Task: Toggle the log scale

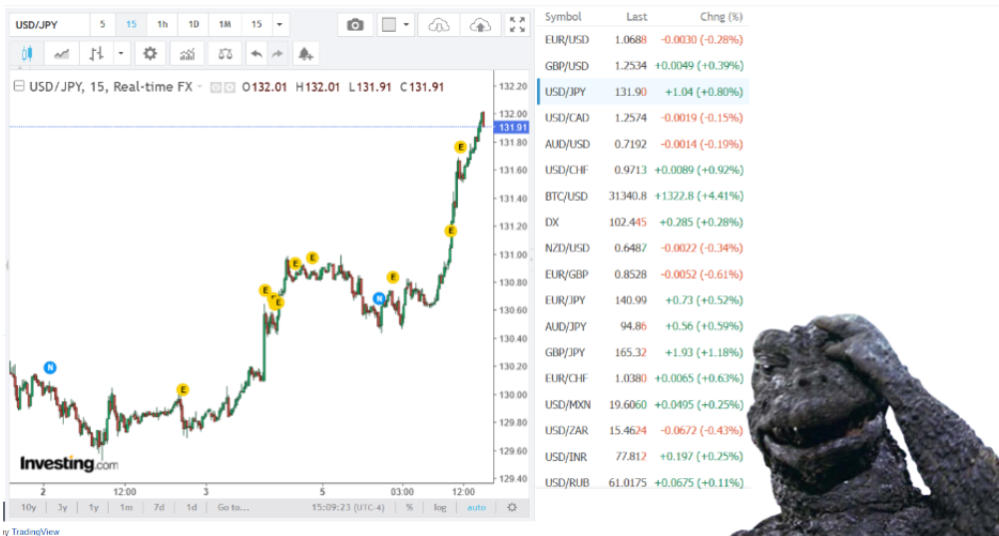Action: [x=440, y=507]
